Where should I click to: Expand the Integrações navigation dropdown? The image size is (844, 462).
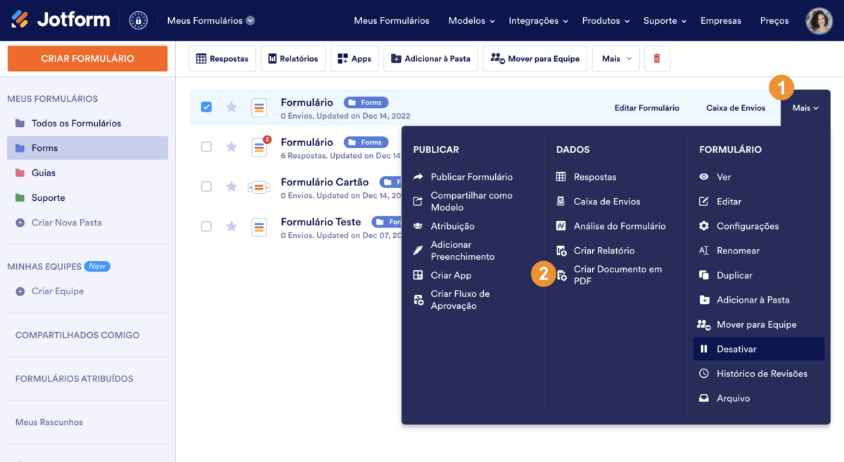point(539,20)
